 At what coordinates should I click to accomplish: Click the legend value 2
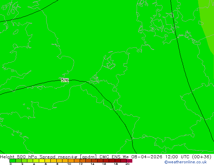pos(22,164)
